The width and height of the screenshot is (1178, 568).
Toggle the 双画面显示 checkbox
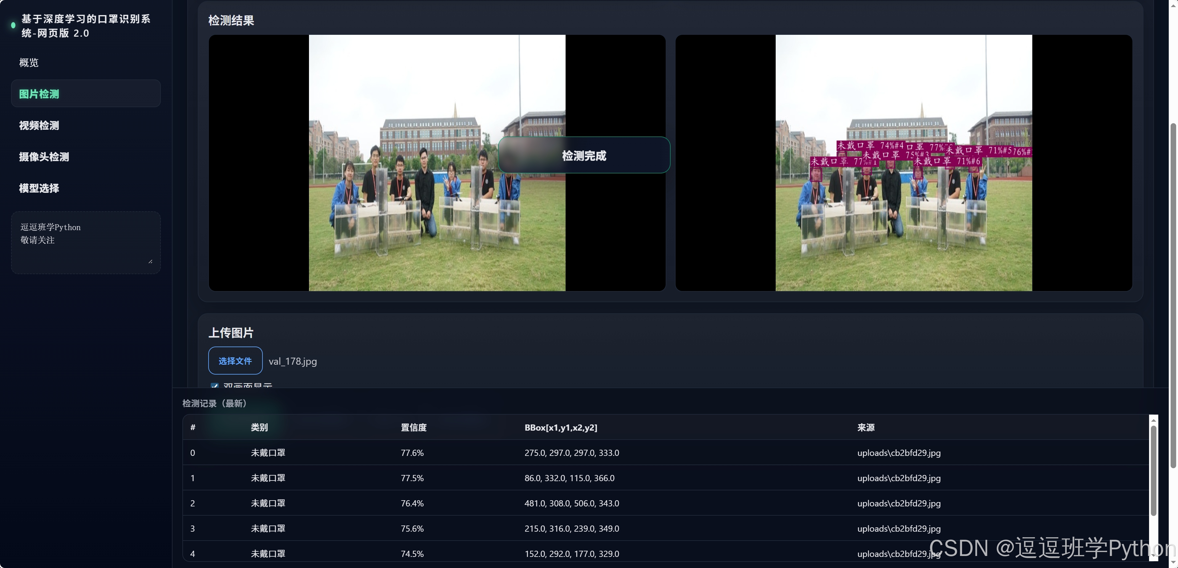214,386
